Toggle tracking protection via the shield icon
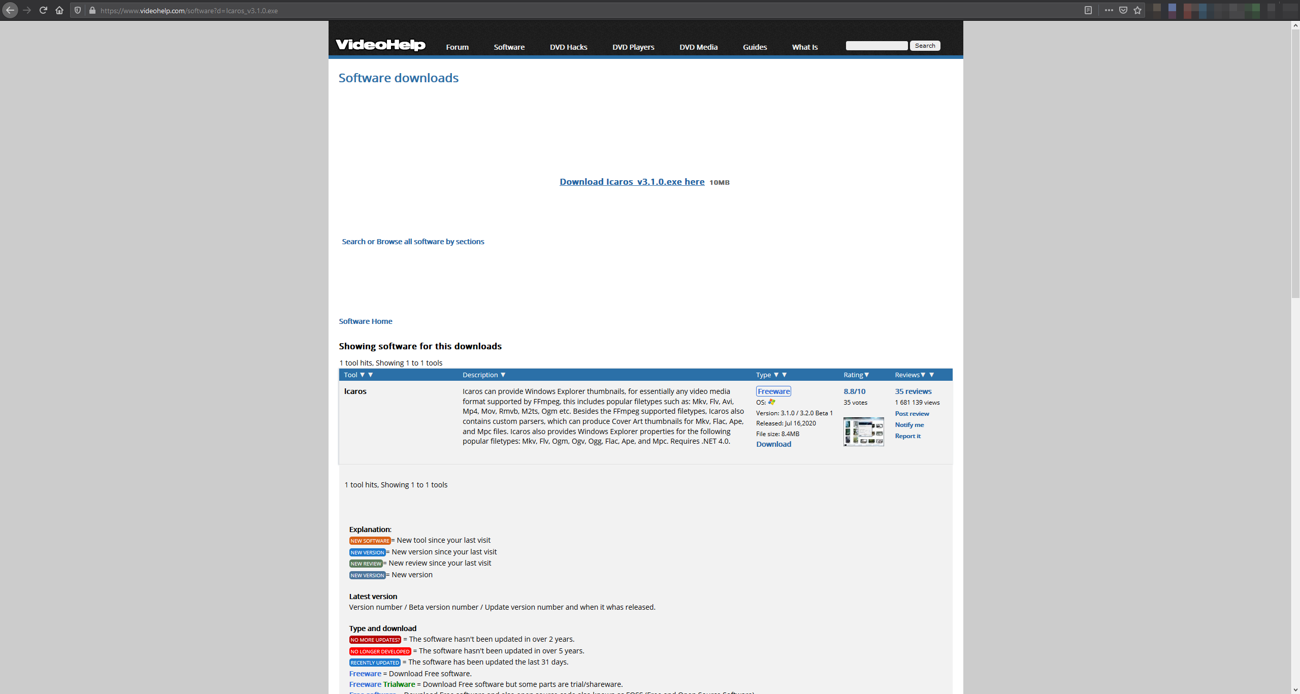This screenshot has height=694, width=1300. click(77, 10)
